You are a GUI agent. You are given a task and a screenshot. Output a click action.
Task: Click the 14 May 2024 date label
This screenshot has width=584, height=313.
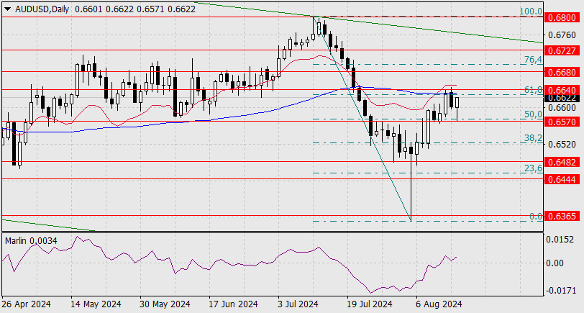97,304
